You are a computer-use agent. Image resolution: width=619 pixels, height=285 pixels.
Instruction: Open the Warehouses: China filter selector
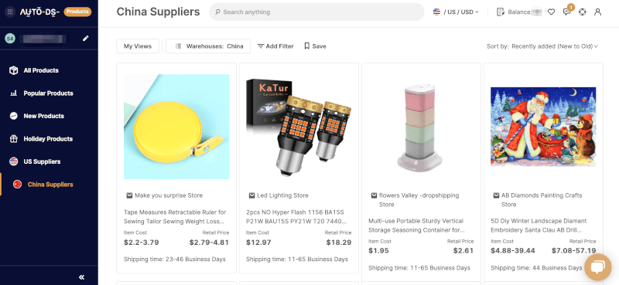click(208, 46)
